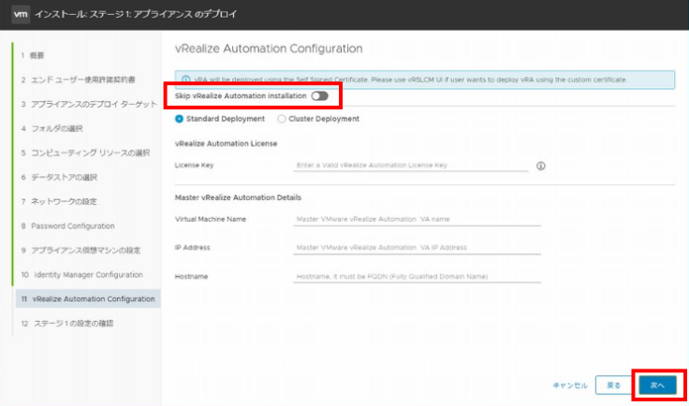
Task: Toggle Skip vRealize Automation installation switch
Action: [x=319, y=96]
